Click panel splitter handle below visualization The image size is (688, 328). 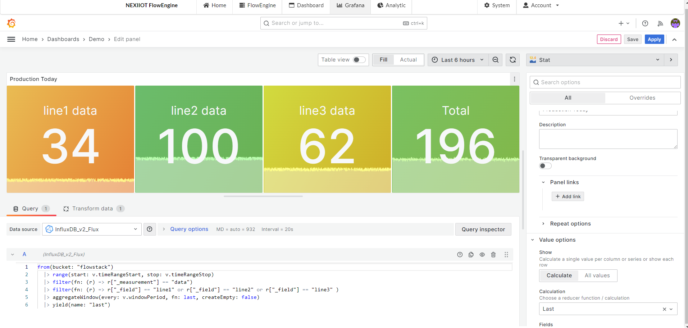click(263, 196)
